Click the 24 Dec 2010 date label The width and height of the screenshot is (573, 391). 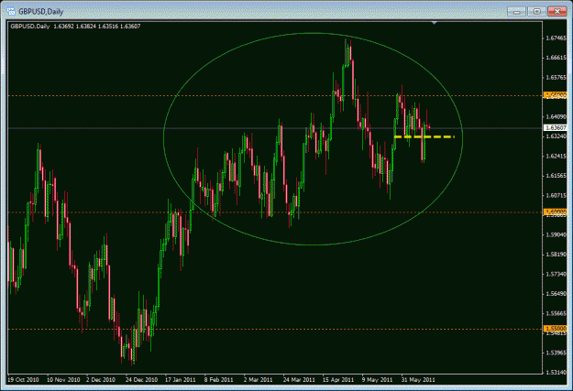[x=142, y=380]
